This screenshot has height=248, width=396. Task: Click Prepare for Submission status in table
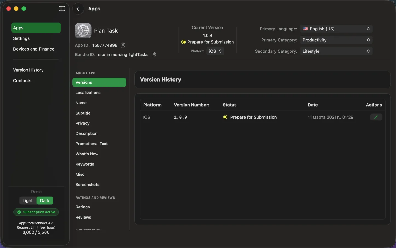(254, 117)
